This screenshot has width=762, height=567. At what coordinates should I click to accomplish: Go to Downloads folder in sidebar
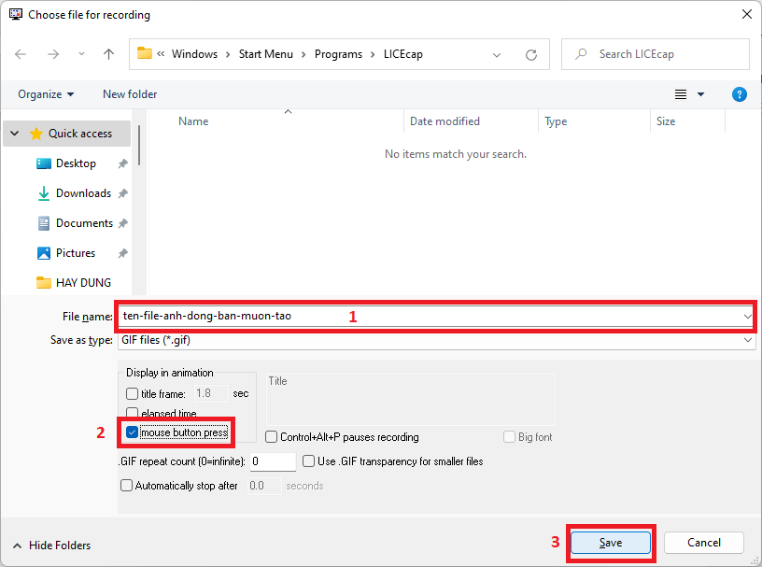point(83,193)
